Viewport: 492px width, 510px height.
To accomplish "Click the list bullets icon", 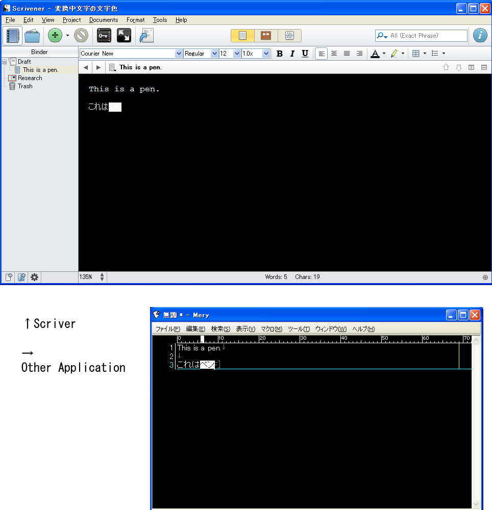I will (x=435, y=54).
